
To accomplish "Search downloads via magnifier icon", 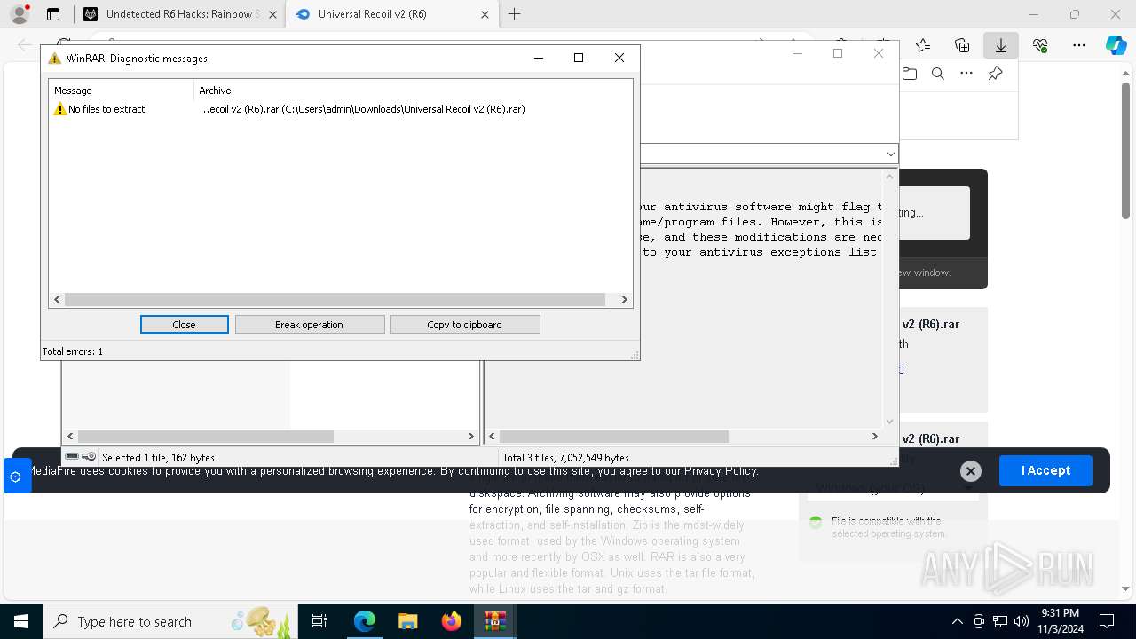I will pyautogui.click(x=938, y=74).
